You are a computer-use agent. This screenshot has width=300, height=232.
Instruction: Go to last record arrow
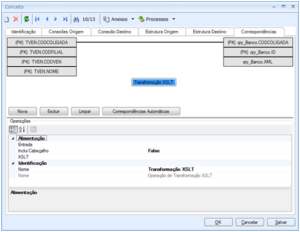coord(65,19)
